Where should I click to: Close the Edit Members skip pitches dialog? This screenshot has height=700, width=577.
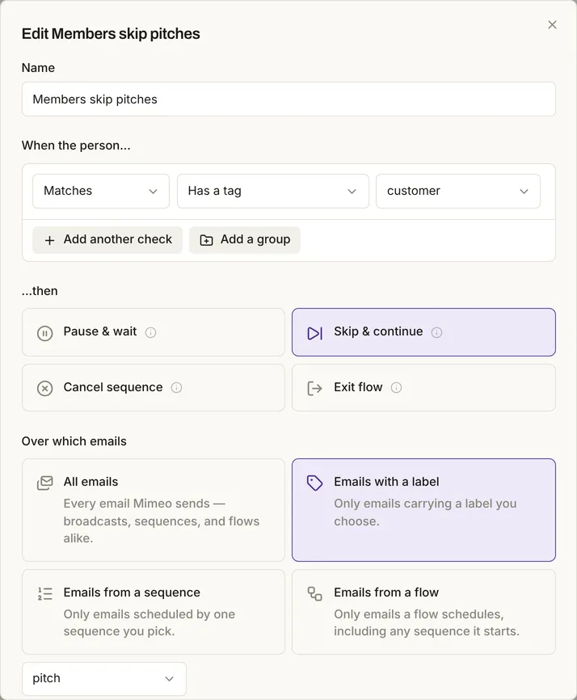(552, 24)
